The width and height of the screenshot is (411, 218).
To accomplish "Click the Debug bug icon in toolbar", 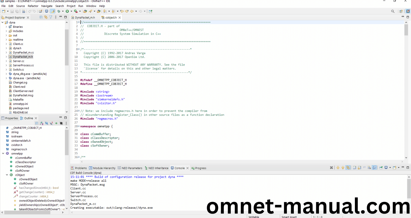I will click(x=59, y=11).
